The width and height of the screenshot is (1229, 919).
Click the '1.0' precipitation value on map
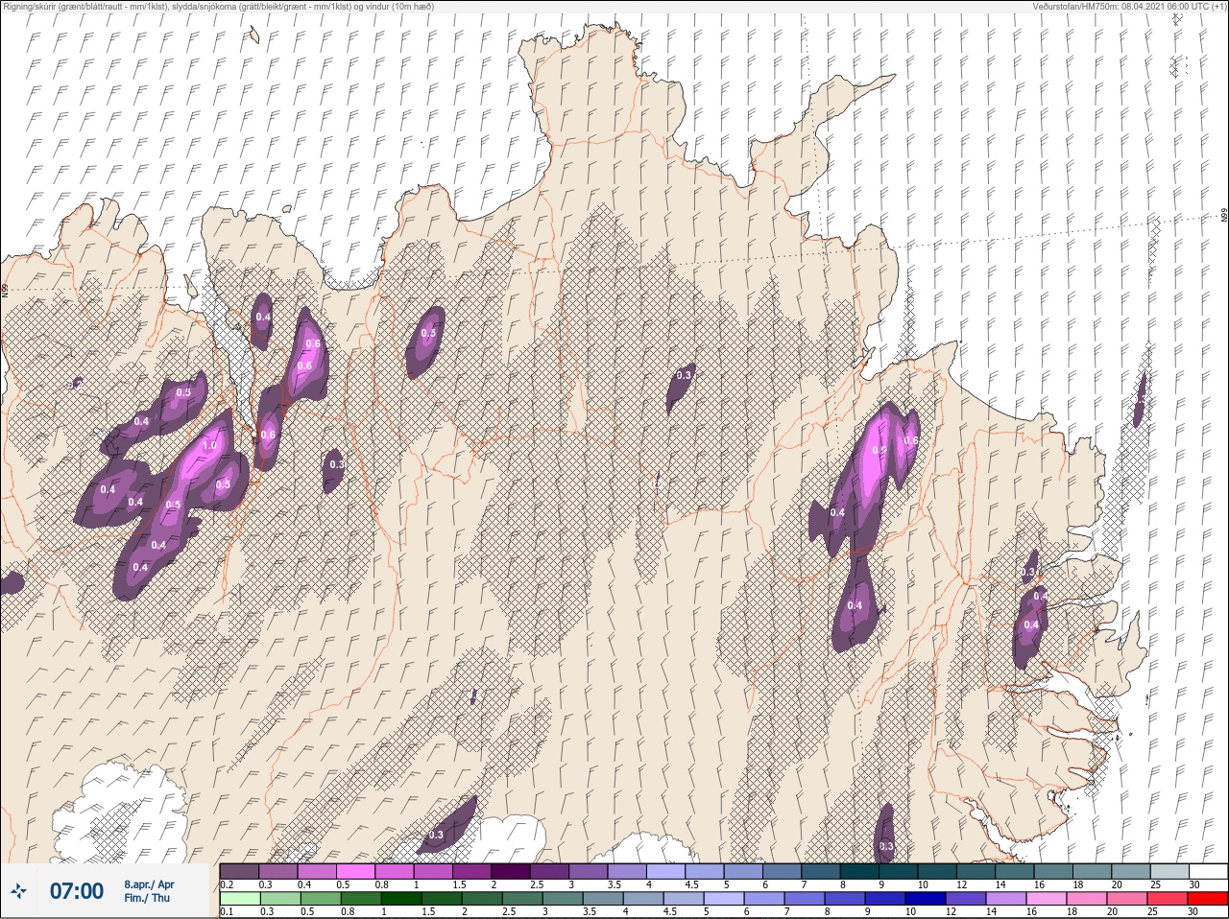pyautogui.click(x=209, y=446)
